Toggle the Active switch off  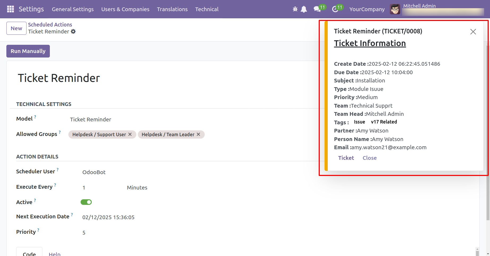point(86,202)
